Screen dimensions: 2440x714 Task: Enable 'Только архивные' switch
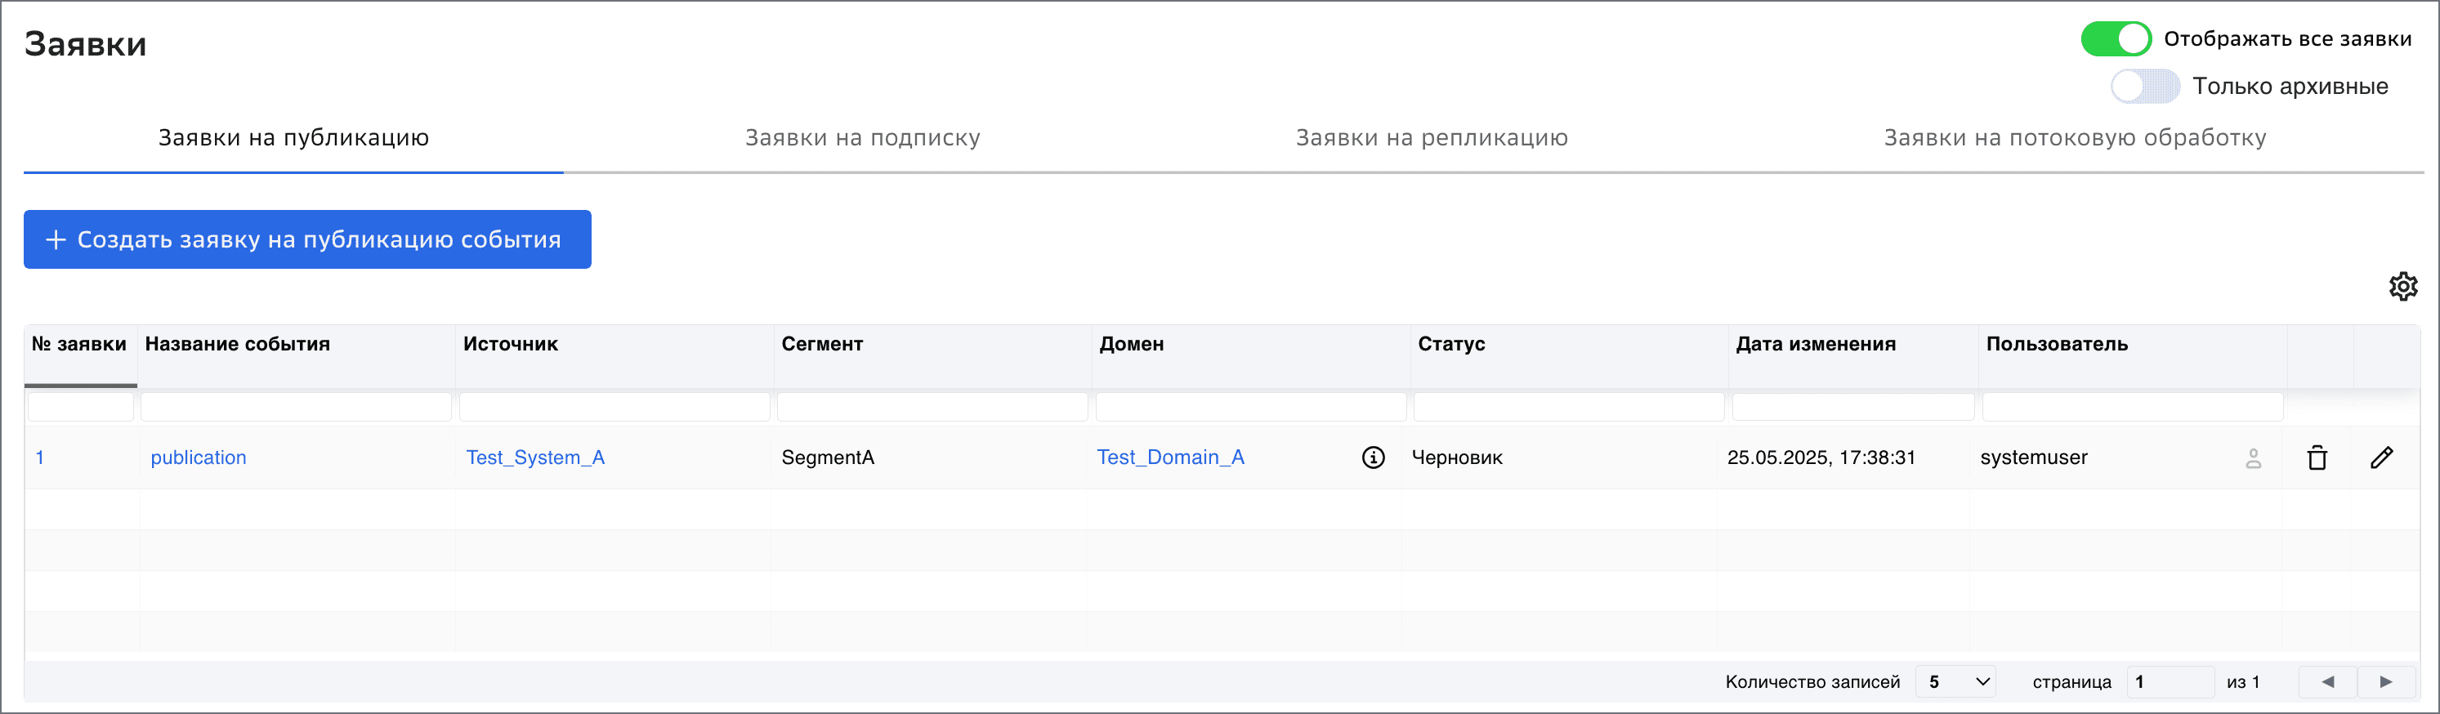click(2144, 86)
